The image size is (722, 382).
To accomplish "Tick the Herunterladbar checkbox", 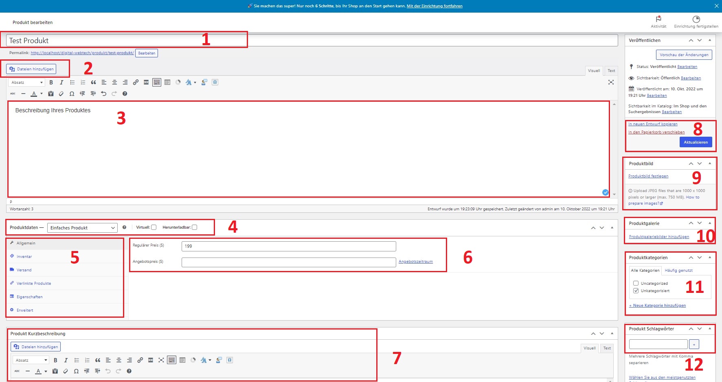I will [x=195, y=227].
